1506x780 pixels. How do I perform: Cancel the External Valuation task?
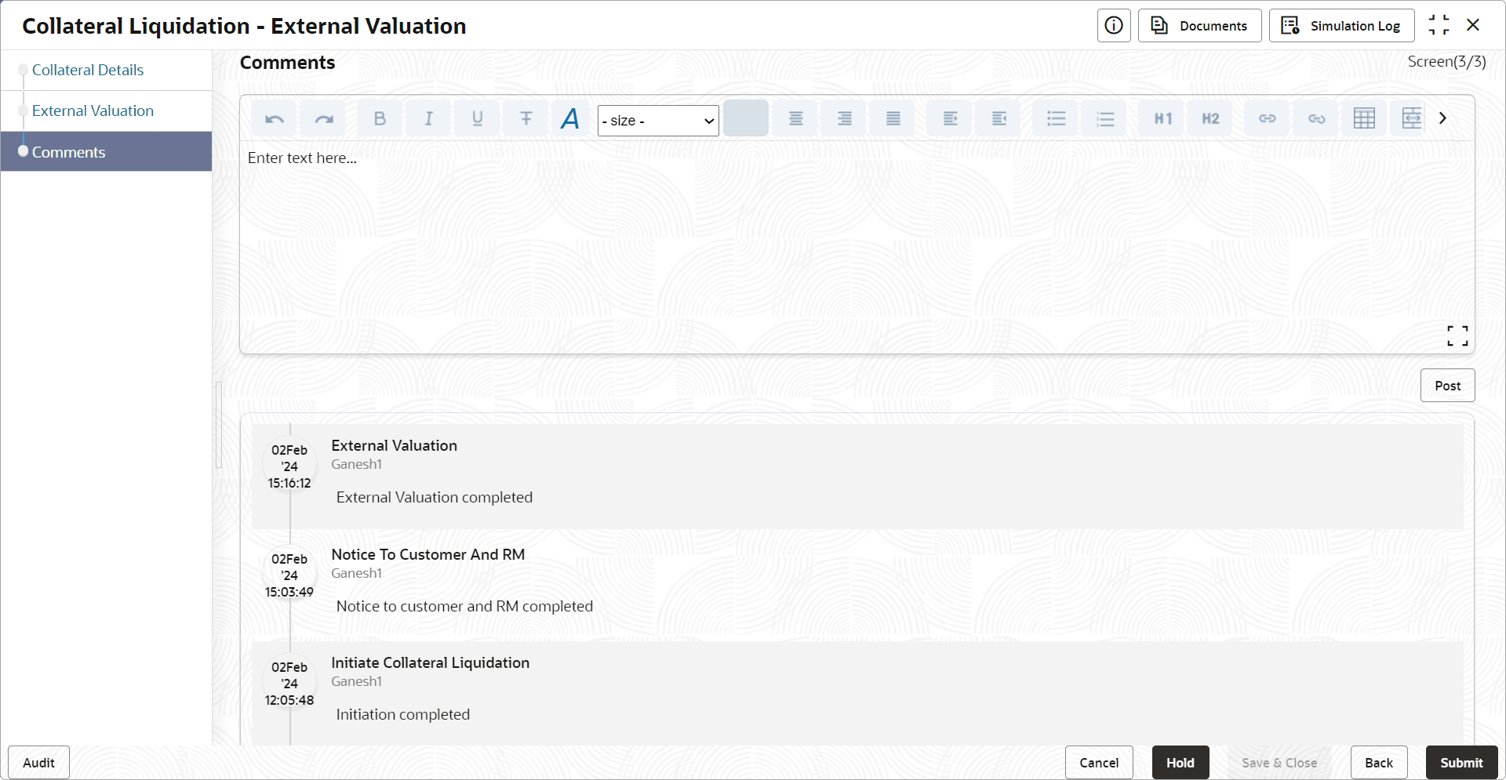pyautogui.click(x=1099, y=763)
